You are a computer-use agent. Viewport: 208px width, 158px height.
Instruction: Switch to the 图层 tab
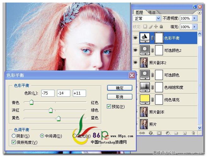coord(139,13)
